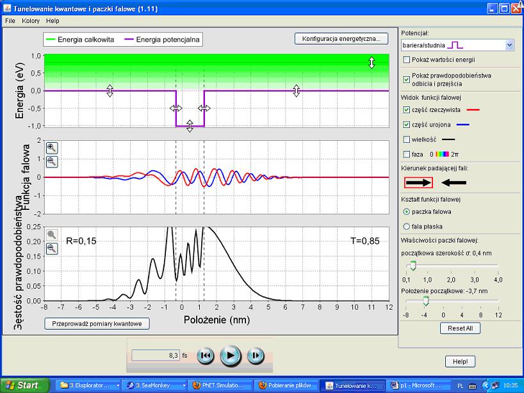Click the total energy vertical drag handle
The image size is (524, 393).
tap(372, 63)
